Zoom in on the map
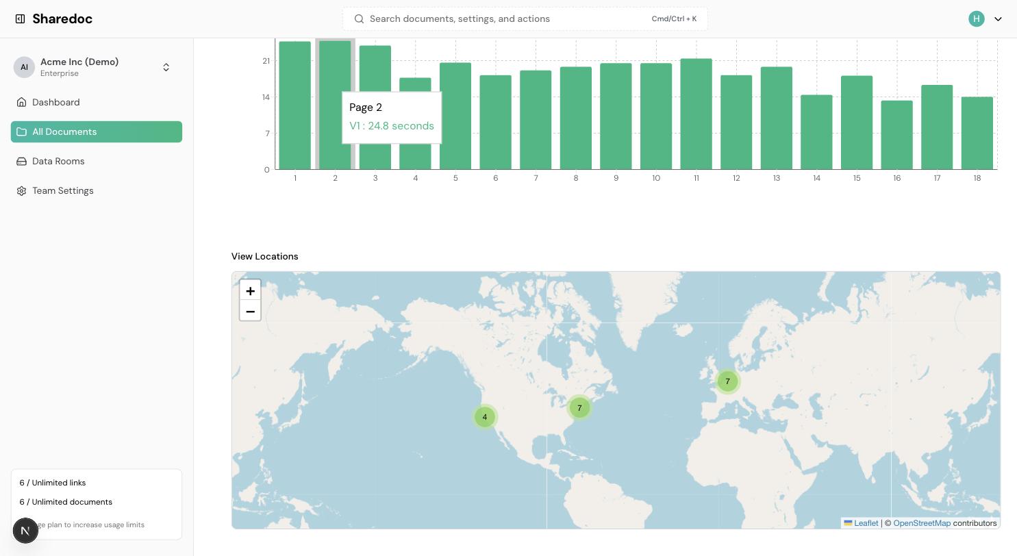Viewport: 1017px width, 556px height. (x=250, y=290)
